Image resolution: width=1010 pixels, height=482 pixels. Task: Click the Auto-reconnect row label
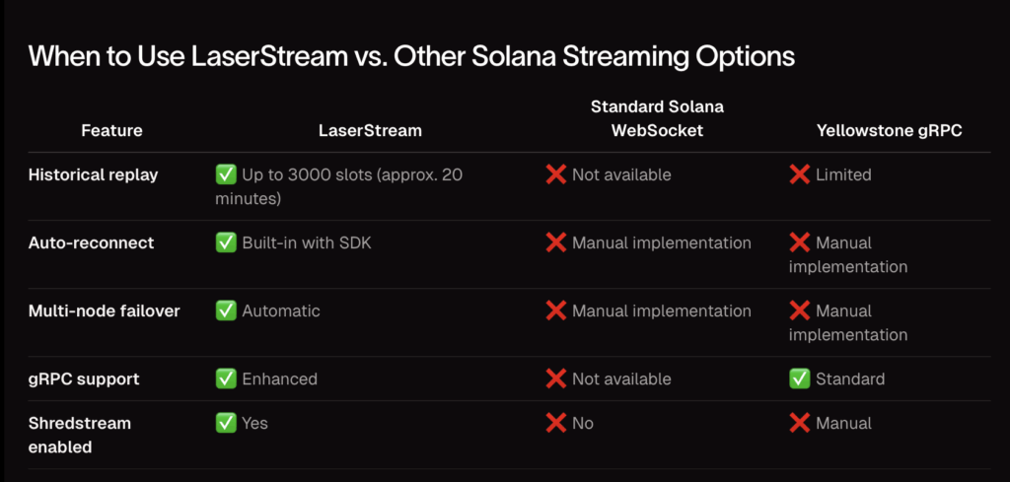click(92, 242)
